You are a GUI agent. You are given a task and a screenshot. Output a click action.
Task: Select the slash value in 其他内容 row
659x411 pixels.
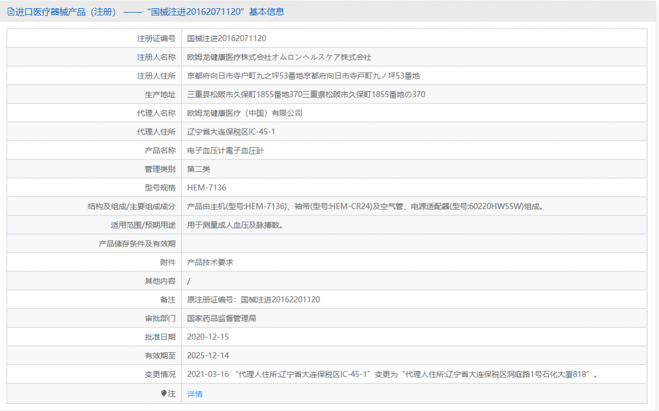coord(189,281)
